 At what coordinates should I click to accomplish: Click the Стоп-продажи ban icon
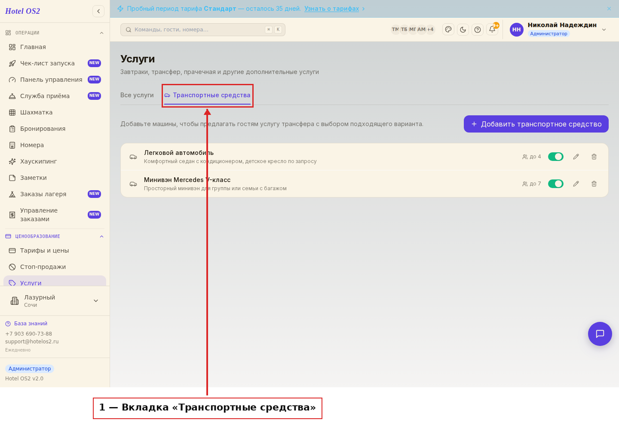[x=12, y=267]
